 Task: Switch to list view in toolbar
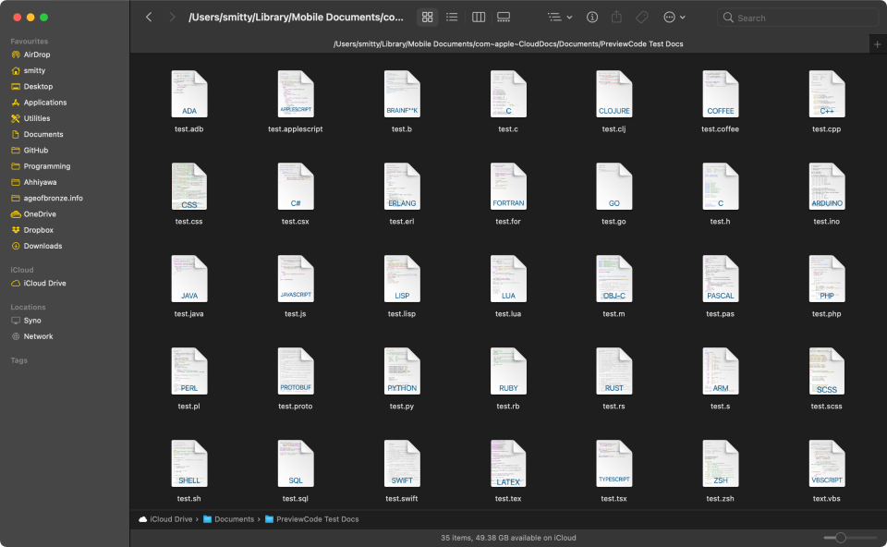[452, 18]
